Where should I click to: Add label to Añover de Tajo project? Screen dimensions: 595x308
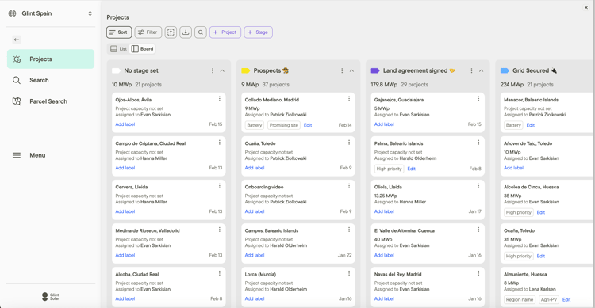pyautogui.click(x=513, y=168)
